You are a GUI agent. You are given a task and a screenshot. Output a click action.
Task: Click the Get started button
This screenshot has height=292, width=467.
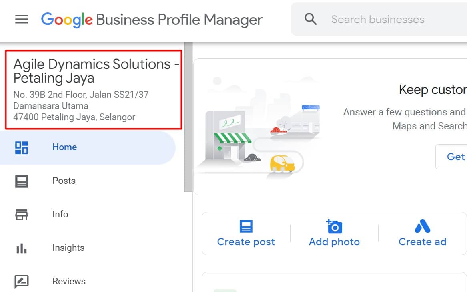pos(451,157)
